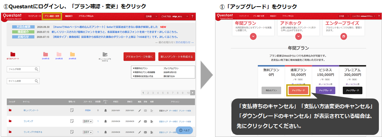
Task: Expand the アドホック card chevron
Action: coord(298,36)
